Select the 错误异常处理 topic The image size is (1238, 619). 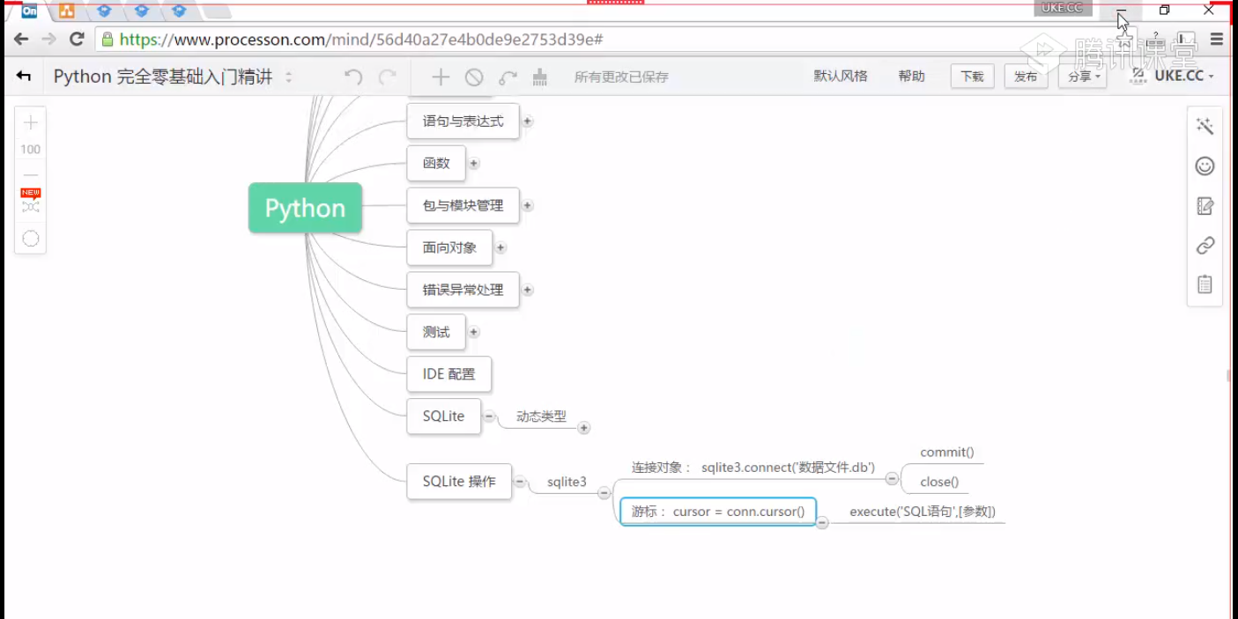(463, 290)
